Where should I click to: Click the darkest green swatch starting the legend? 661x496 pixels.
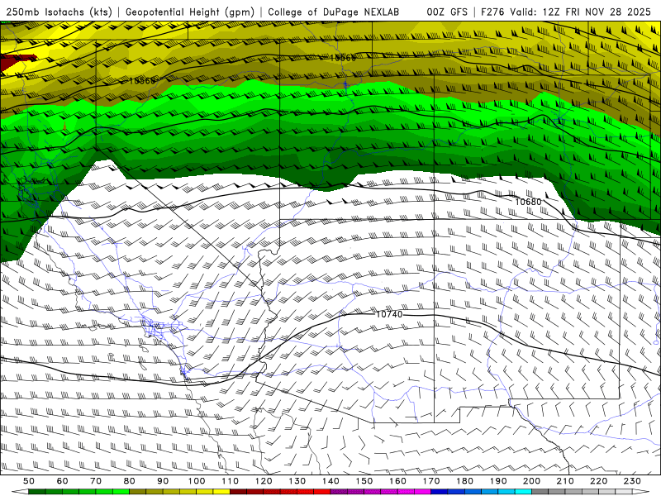tap(37, 492)
